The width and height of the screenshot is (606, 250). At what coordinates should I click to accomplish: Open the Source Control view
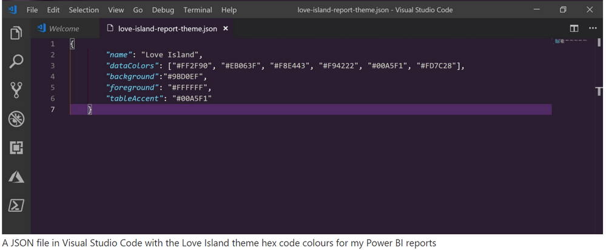[x=16, y=90]
